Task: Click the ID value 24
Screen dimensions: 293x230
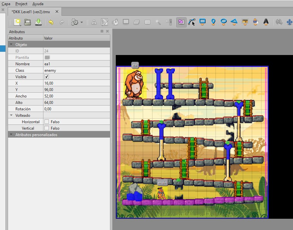Action: click(x=77, y=51)
